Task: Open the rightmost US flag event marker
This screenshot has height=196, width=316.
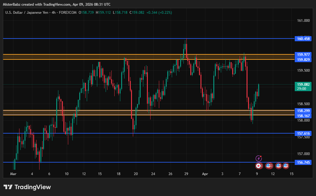Action: tap(285, 166)
